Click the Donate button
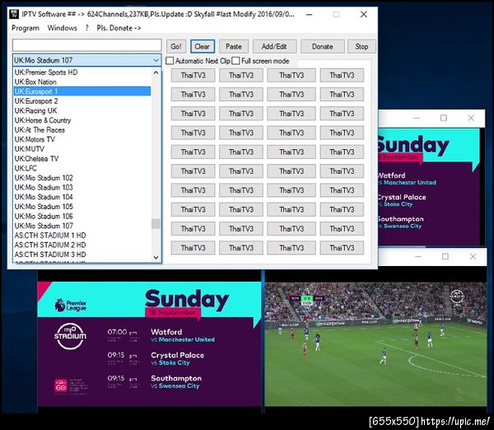494x430 pixels. 322,46
